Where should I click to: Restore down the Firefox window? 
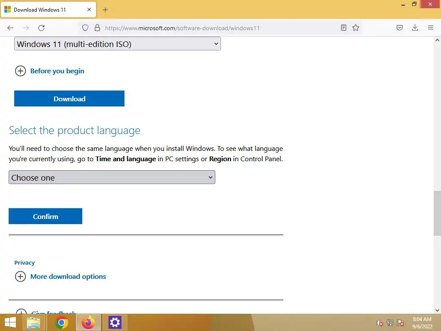click(x=414, y=4)
